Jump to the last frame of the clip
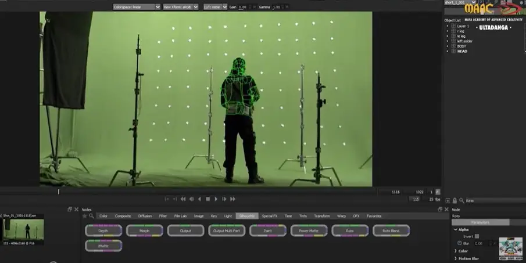 pos(175,199)
